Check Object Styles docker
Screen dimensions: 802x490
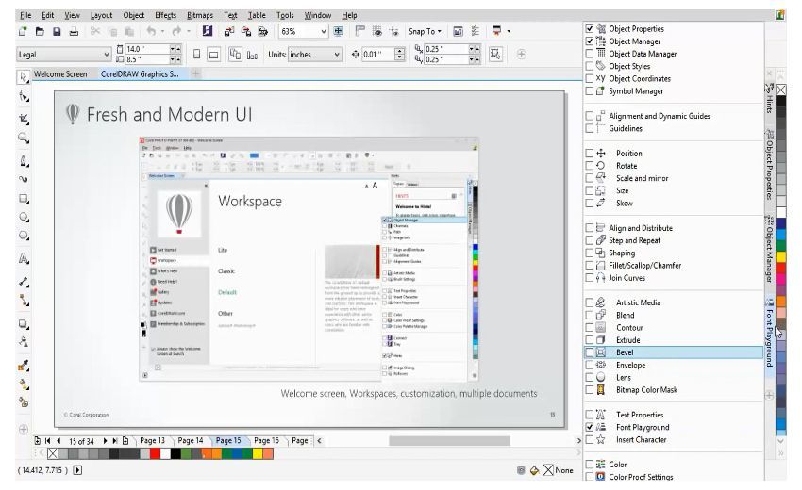tap(589, 66)
